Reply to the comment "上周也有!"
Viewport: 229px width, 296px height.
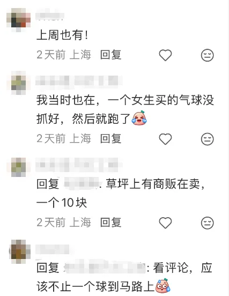tap(111, 55)
